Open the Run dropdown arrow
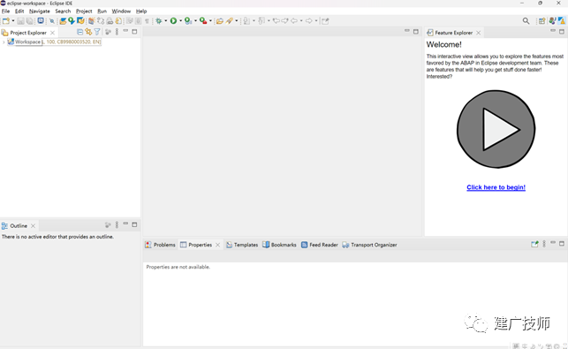The image size is (568, 349). (x=181, y=21)
